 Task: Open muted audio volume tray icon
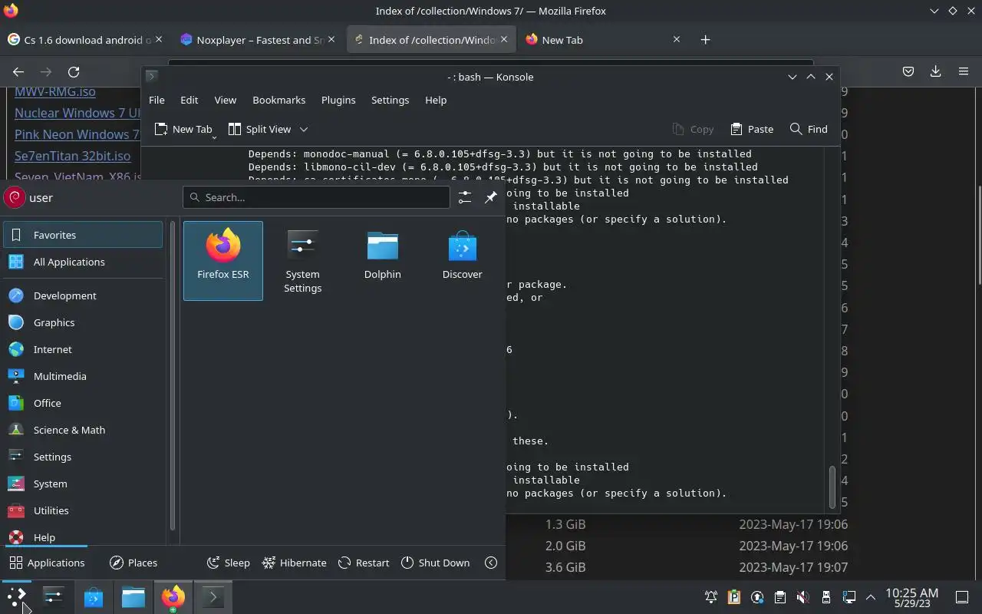803,597
